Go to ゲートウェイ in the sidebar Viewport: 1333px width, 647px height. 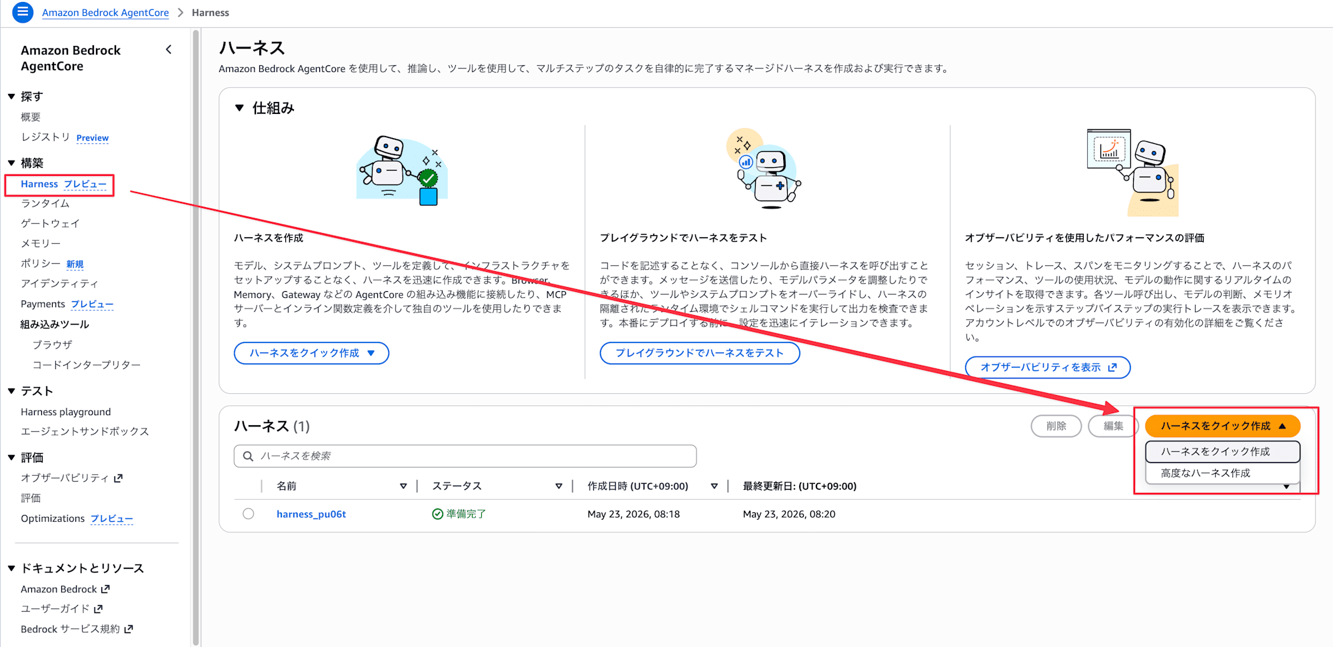50,223
